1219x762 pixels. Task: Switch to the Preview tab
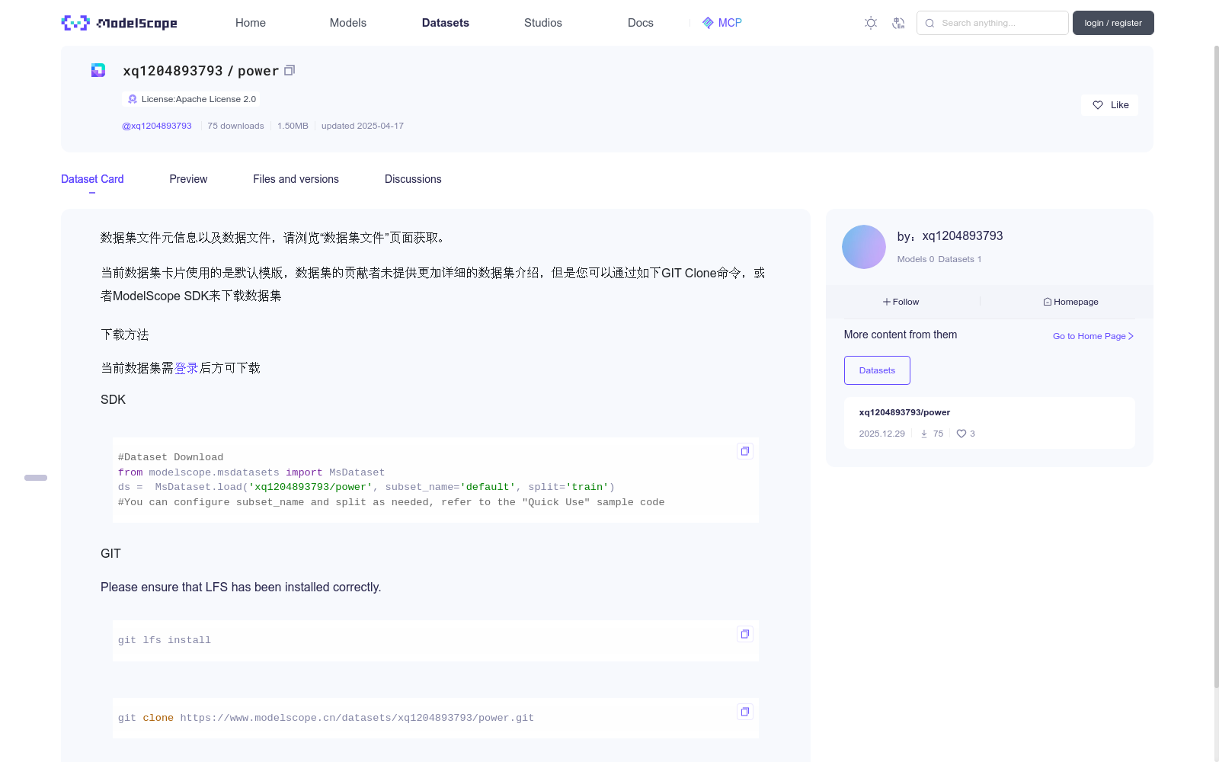pos(188,179)
